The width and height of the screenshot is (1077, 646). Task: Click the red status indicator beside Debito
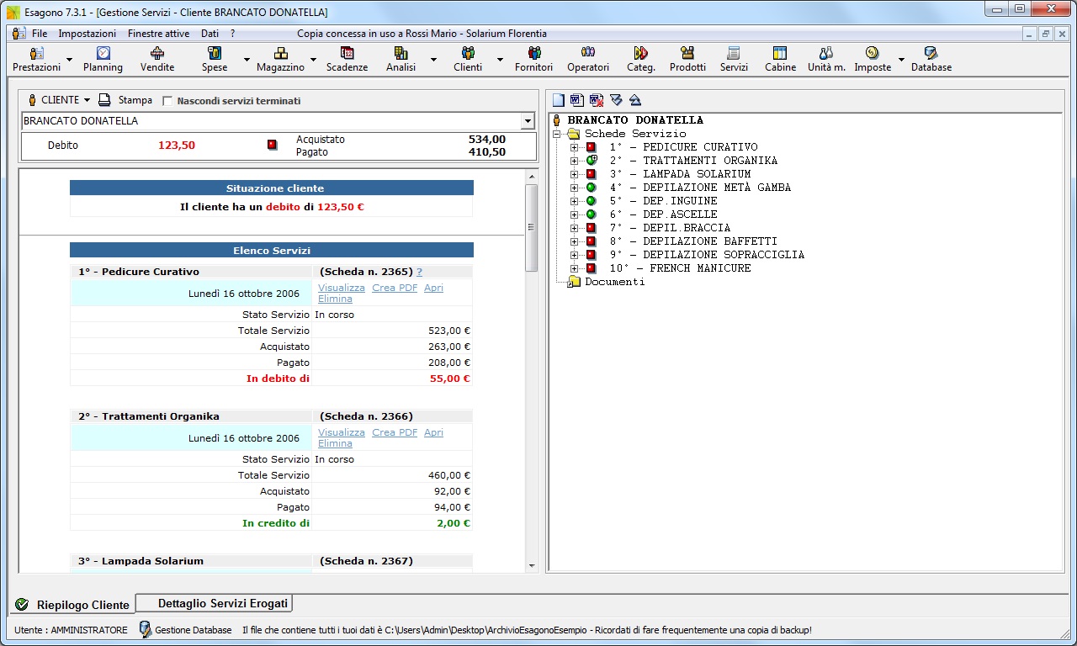point(272,145)
